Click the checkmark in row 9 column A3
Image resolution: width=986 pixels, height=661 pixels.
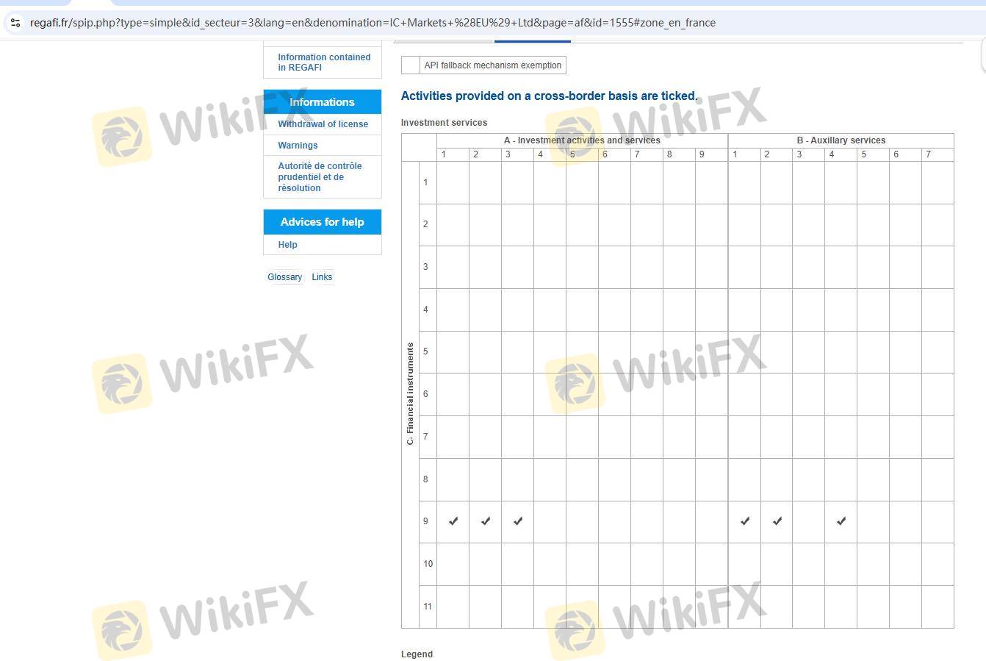pyautogui.click(x=518, y=521)
